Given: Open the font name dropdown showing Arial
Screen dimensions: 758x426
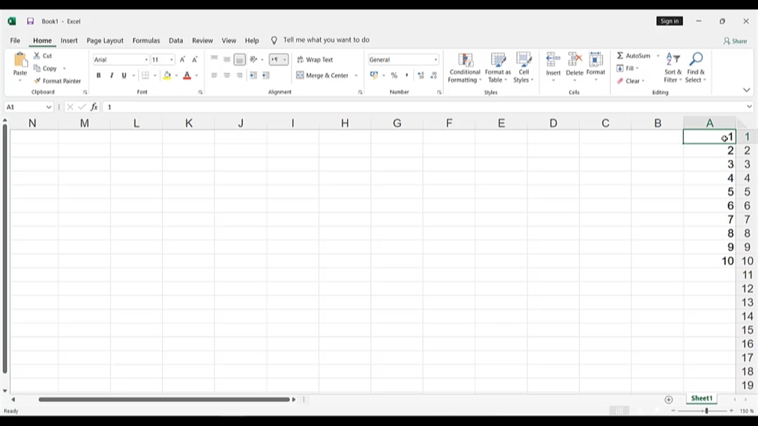Looking at the screenshot, I should [x=146, y=60].
